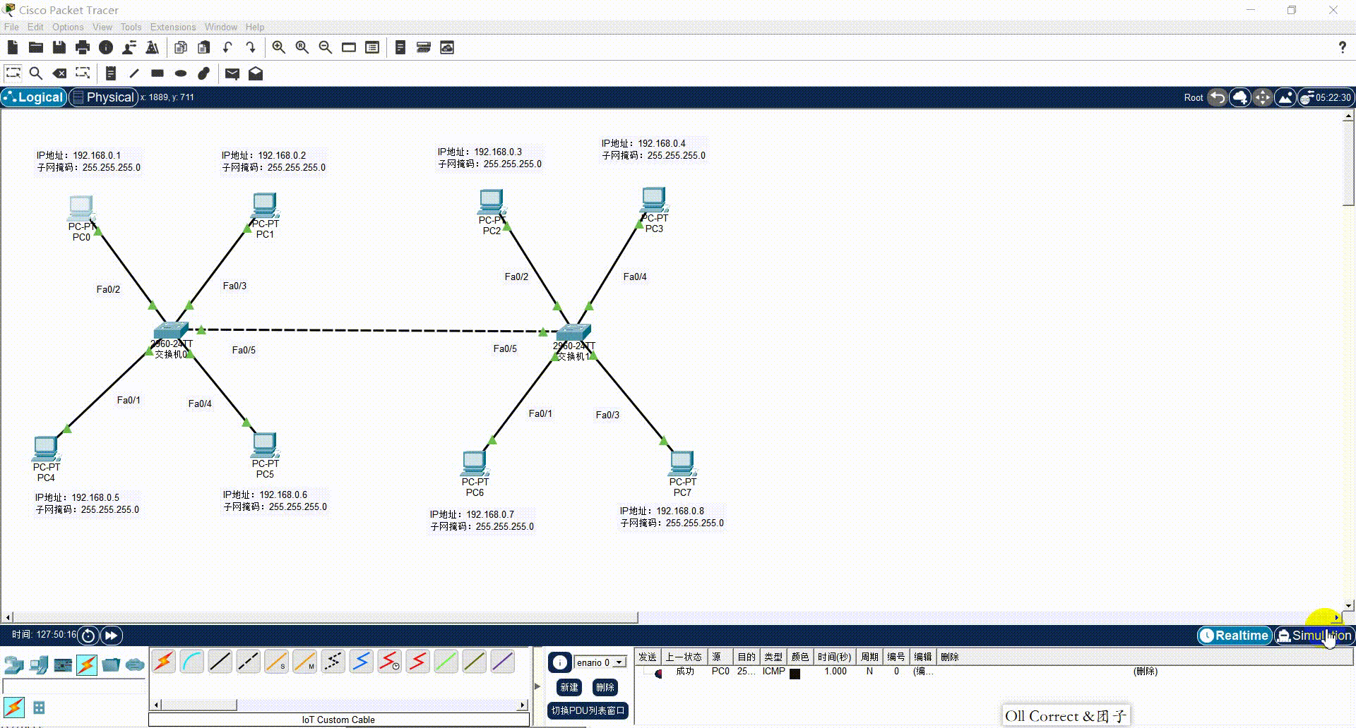Select the phone cable zigzag dotted line

pos(333,662)
